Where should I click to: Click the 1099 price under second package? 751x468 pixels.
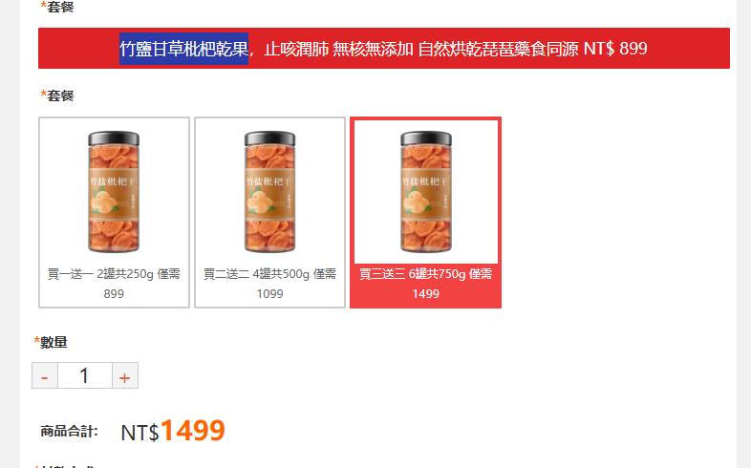(269, 294)
